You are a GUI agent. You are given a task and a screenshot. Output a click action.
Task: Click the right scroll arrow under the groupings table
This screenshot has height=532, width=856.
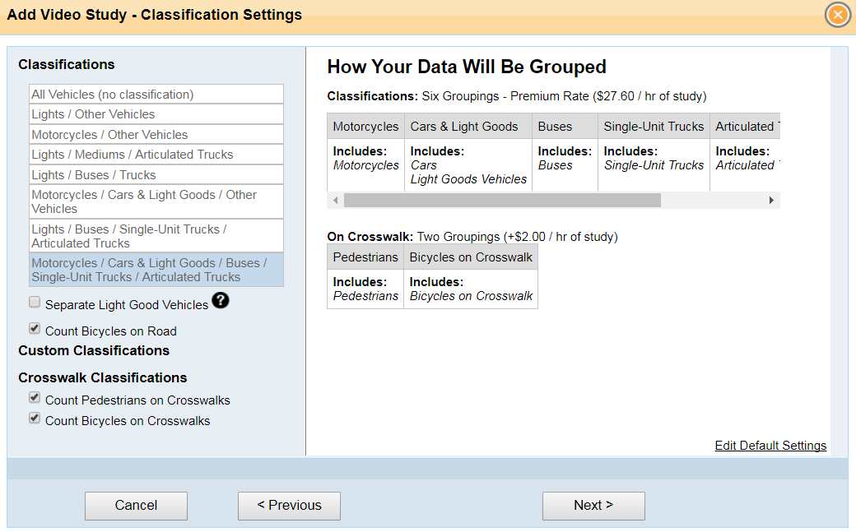(x=772, y=200)
